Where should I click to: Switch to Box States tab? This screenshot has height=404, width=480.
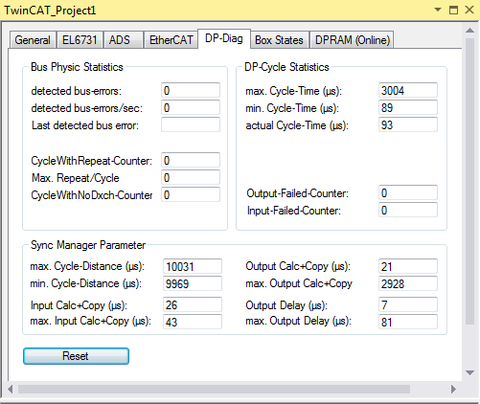280,40
